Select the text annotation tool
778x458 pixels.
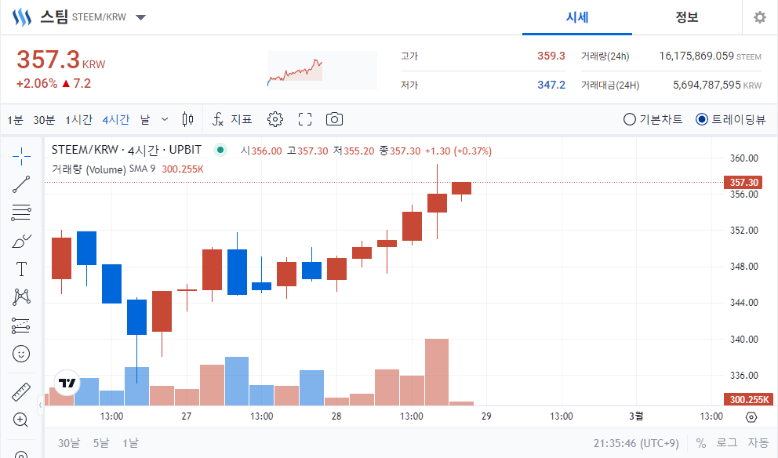(21, 269)
